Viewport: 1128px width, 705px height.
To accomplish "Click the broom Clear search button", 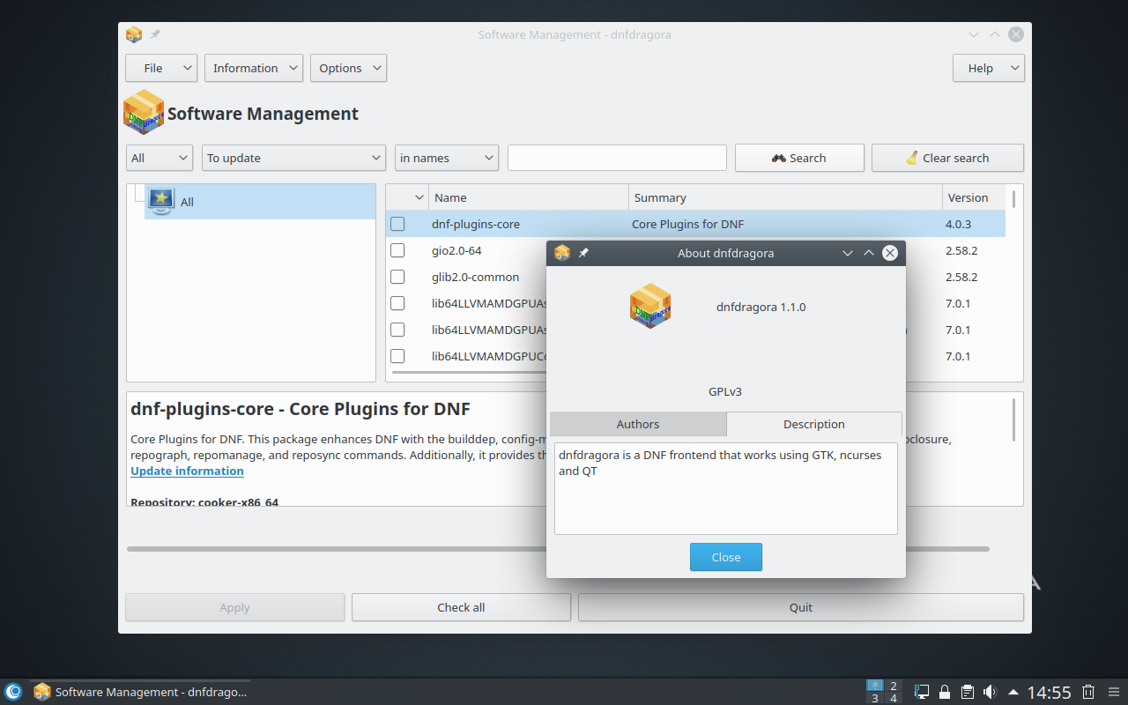I will tap(947, 158).
